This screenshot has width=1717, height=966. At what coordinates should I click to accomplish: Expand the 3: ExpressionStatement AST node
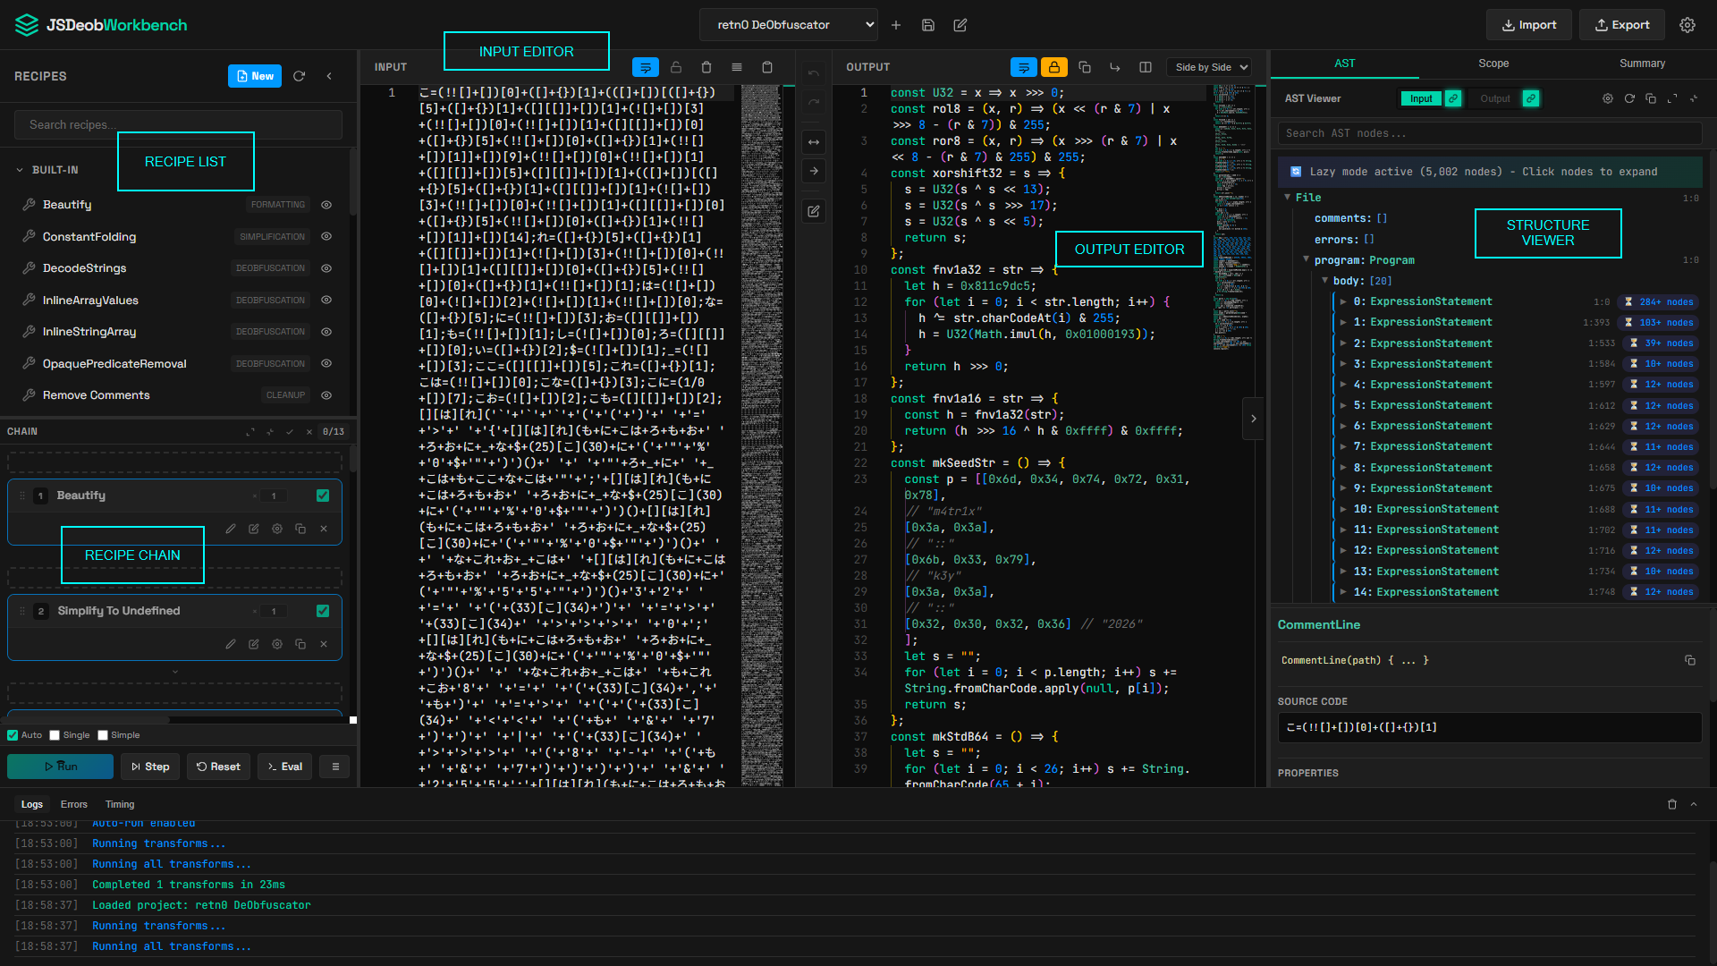(x=1343, y=364)
